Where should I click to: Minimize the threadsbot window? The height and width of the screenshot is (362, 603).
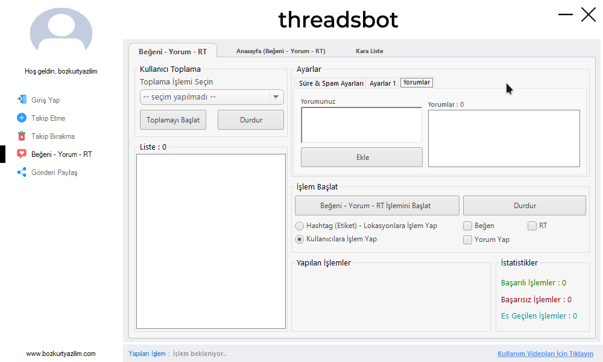click(566, 14)
